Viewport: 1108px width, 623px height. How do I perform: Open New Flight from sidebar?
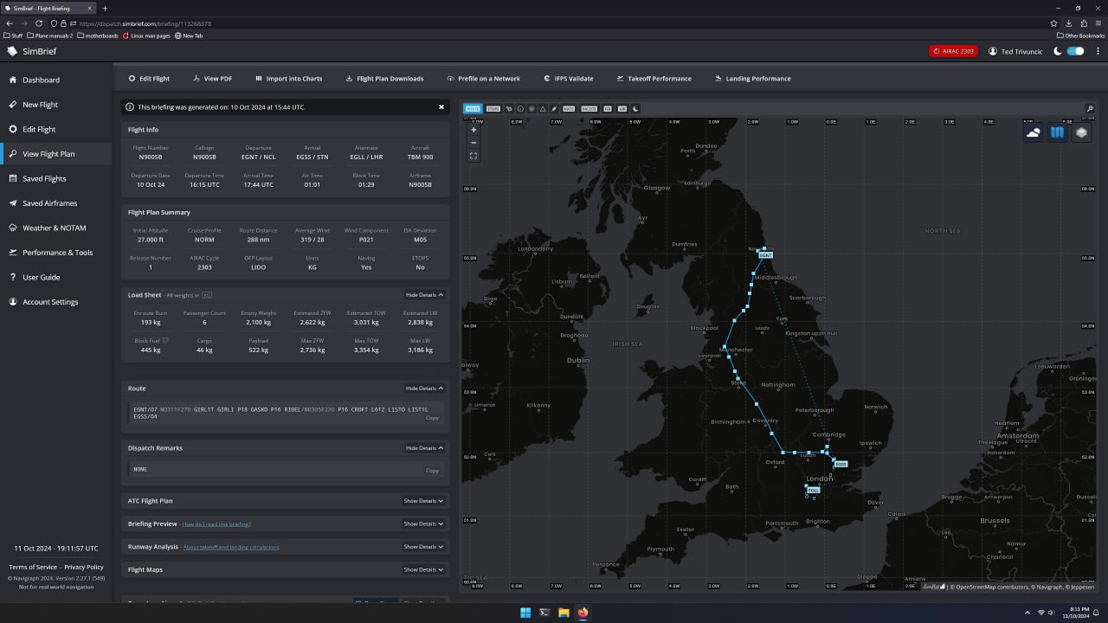click(56, 105)
